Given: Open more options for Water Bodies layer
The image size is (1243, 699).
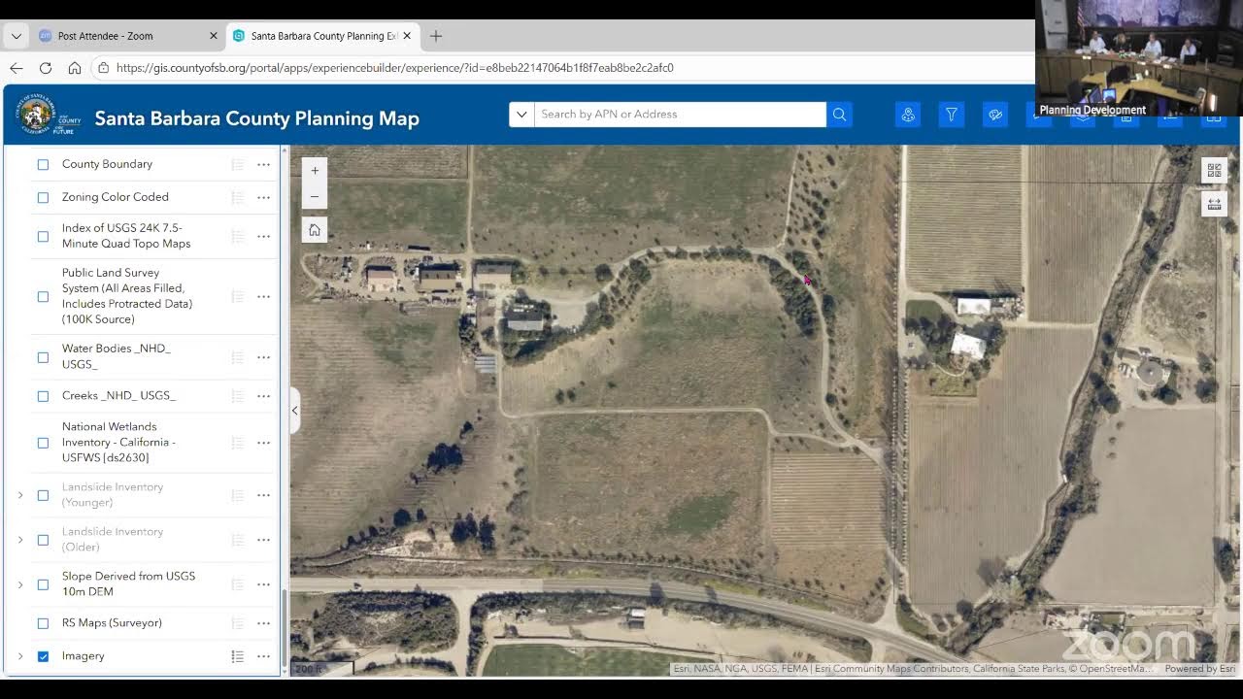Looking at the screenshot, I should pos(263,357).
